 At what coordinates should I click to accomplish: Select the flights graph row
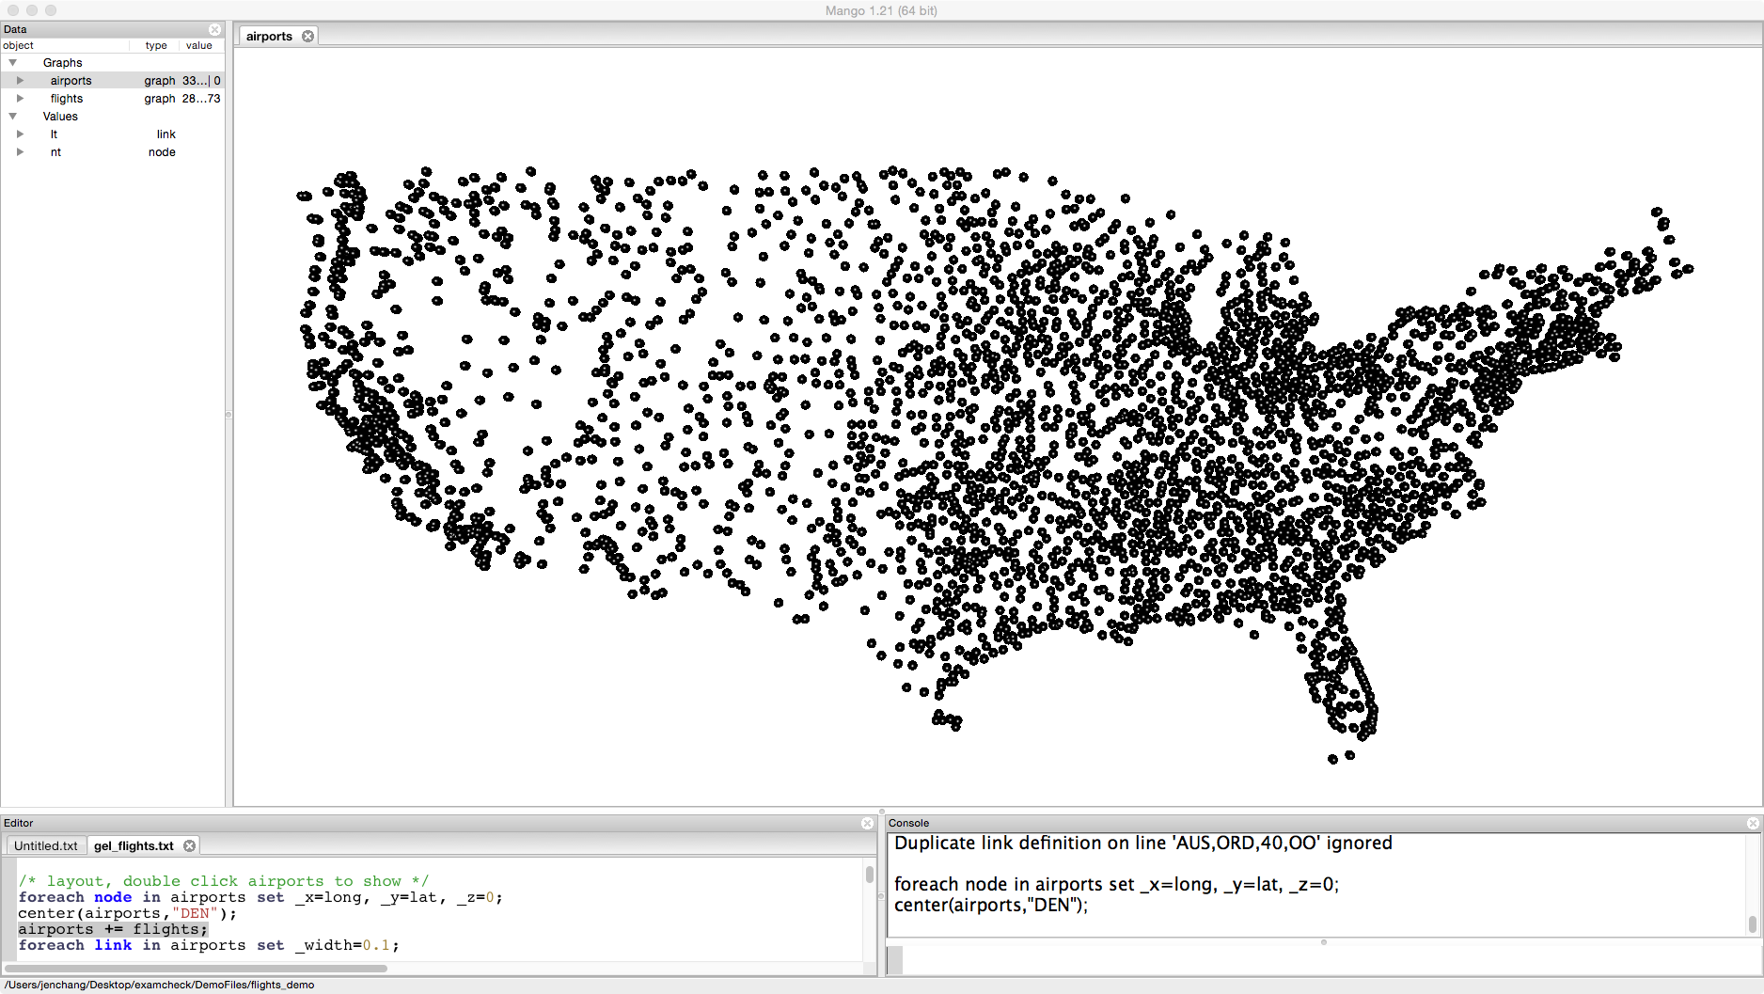67,99
